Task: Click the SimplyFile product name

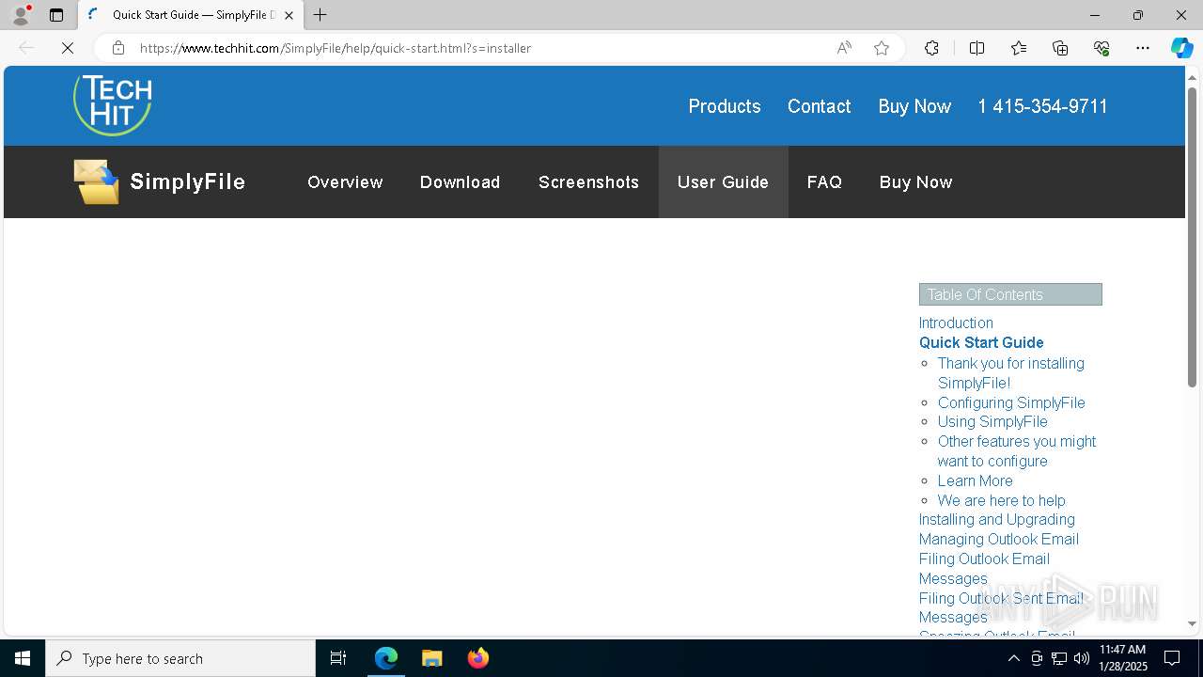Action: click(x=187, y=182)
